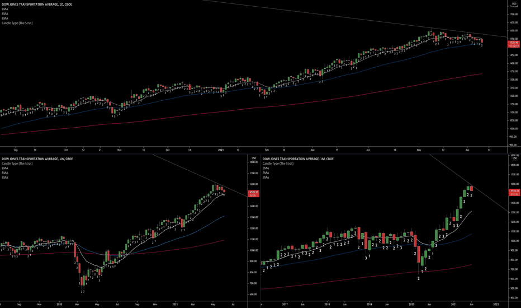Open the USD currency selector on monthly chart

click(514, 158)
